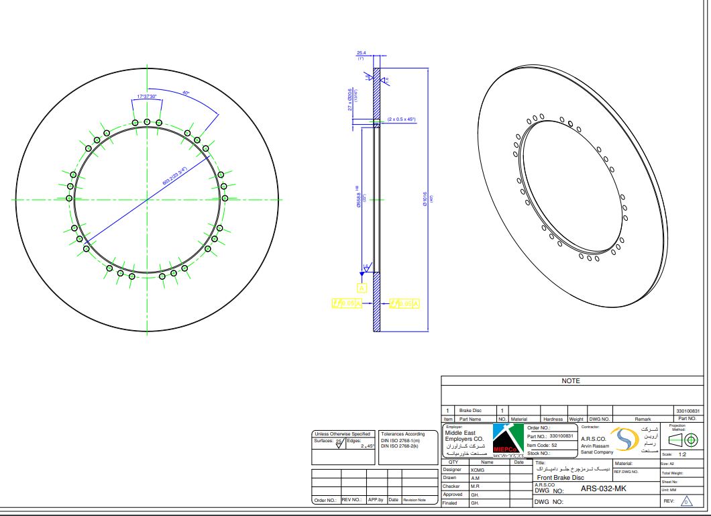Select the left 0.05 runout tolerance frame

pos(347,304)
